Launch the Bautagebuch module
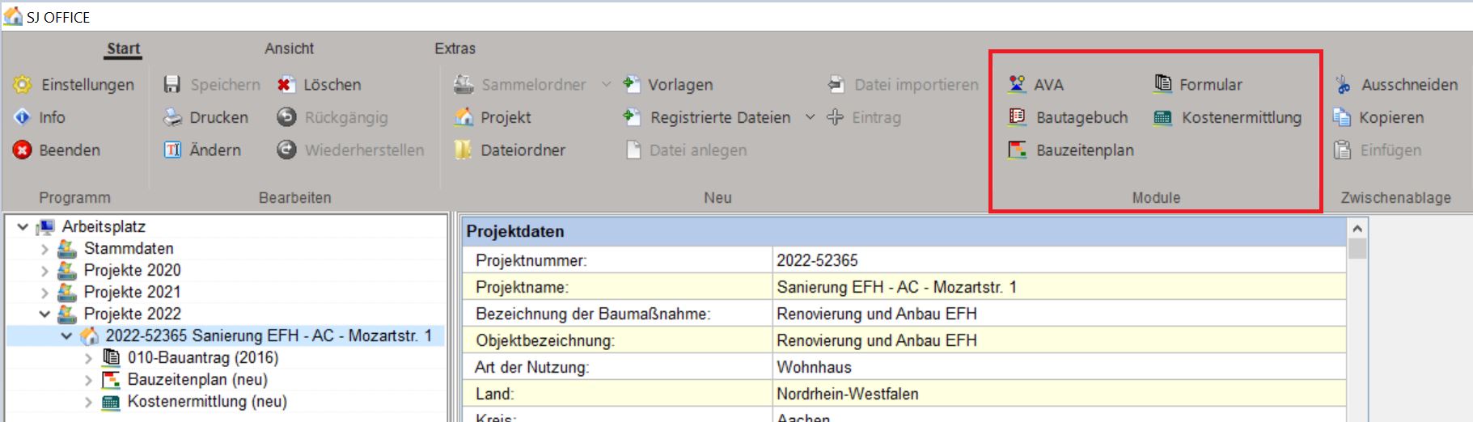The width and height of the screenshot is (1473, 422). pos(1018,117)
